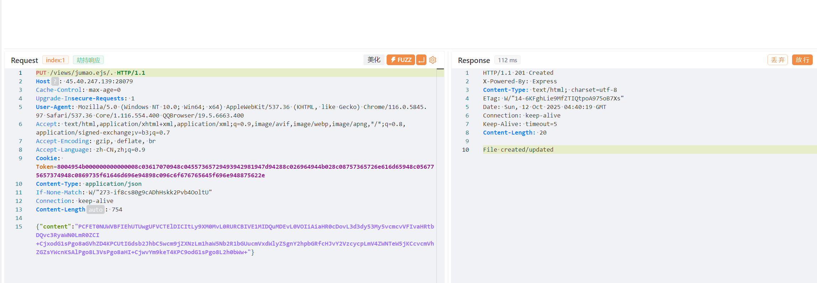Click the PUT request line in editor
The image size is (817, 283).
[90, 73]
